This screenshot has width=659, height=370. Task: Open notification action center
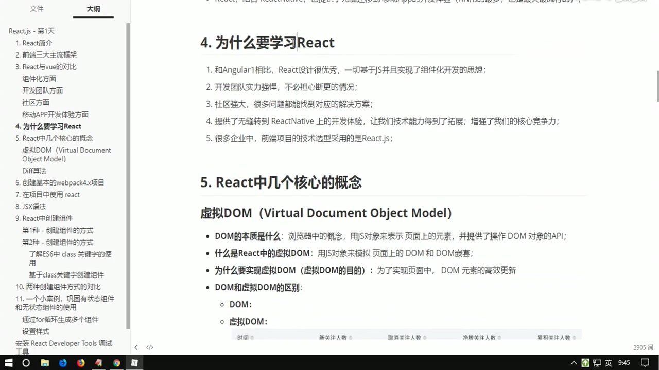(x=646, y=362)
